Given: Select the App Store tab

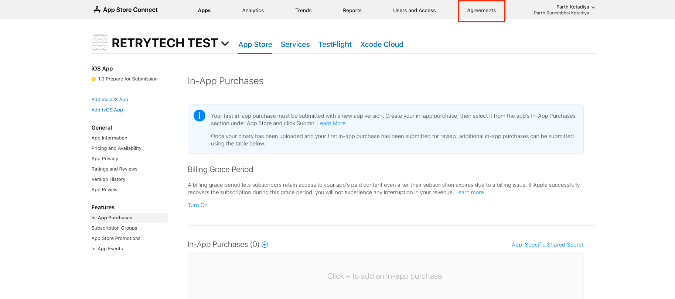Looking at the screenshot, I should click(x=255, y=44).
